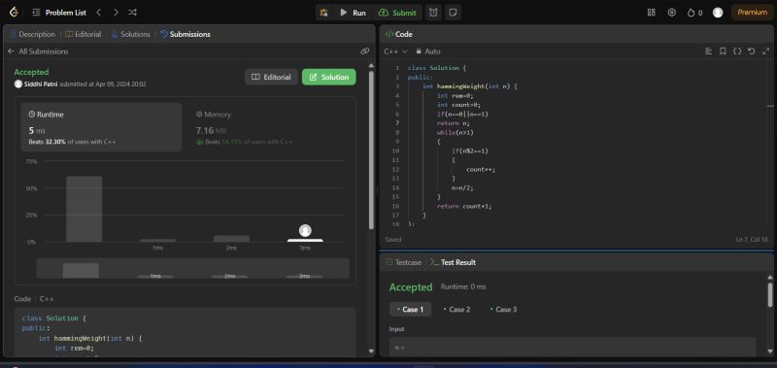Image resolution: width=777 pixels, height=368 pixels.
Task: Use the submission panel vertical scrollbar
Action: pyautogui.click(x=372, y=150)
